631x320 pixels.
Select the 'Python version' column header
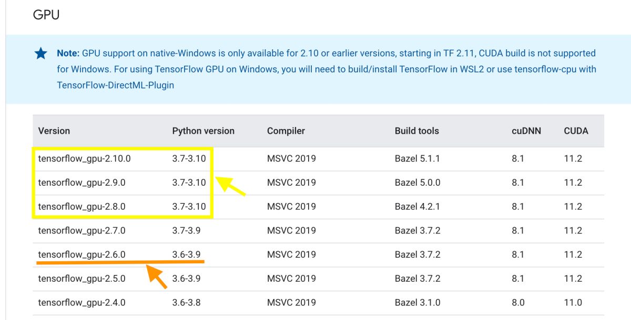203,131
